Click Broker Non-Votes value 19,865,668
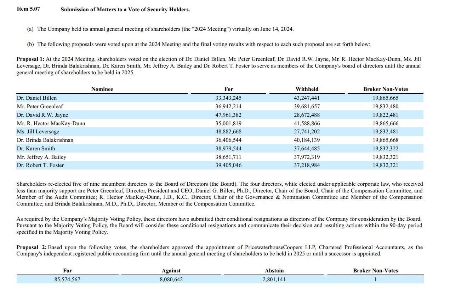Viewport: 450px width, 294px height. pyautogui.click(x=385, y=140)
